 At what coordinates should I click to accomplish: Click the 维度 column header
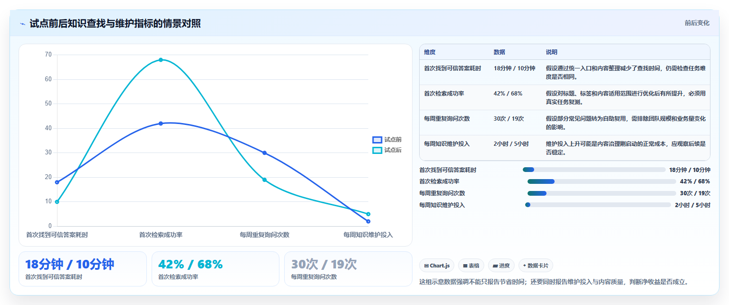coord(430,52)
